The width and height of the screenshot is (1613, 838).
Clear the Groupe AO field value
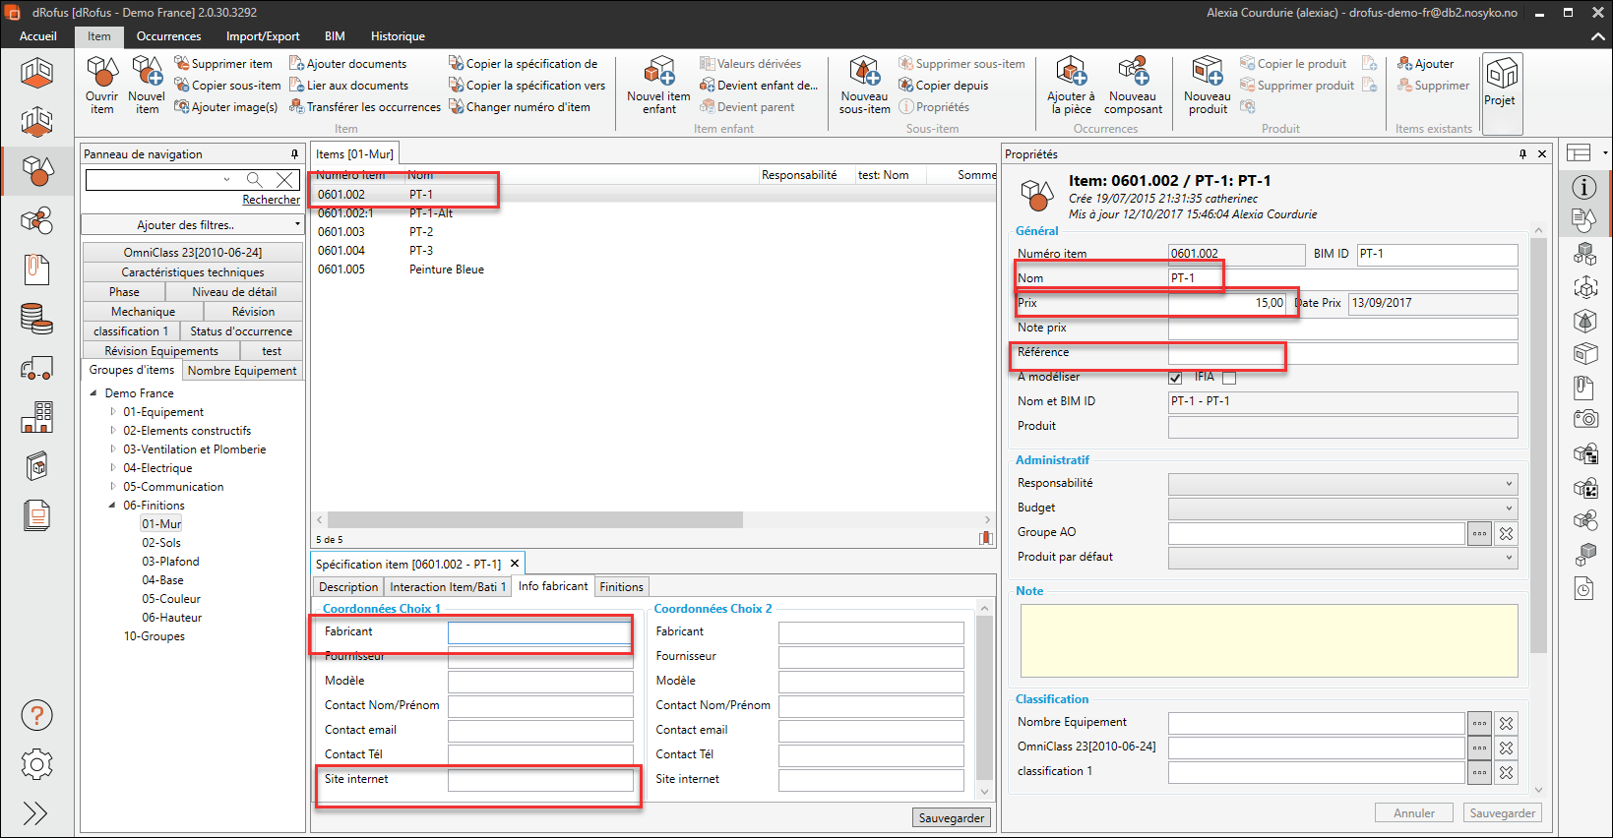[1506, 533]
